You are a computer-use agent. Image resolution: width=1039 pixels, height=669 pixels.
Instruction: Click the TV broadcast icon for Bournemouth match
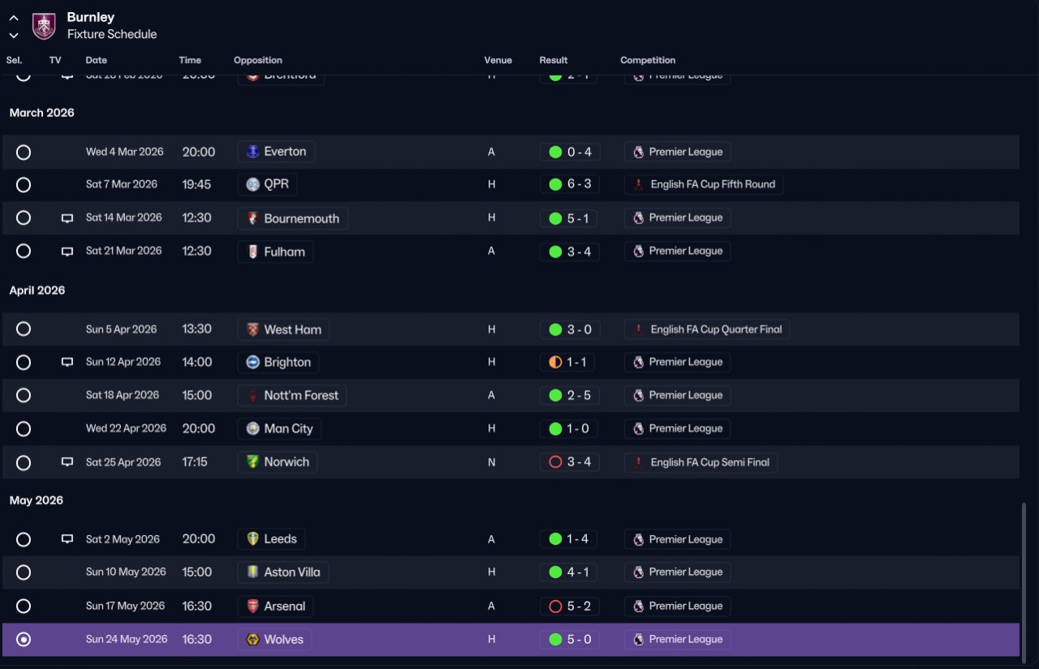pyautogui.click(x=67, y=218)
